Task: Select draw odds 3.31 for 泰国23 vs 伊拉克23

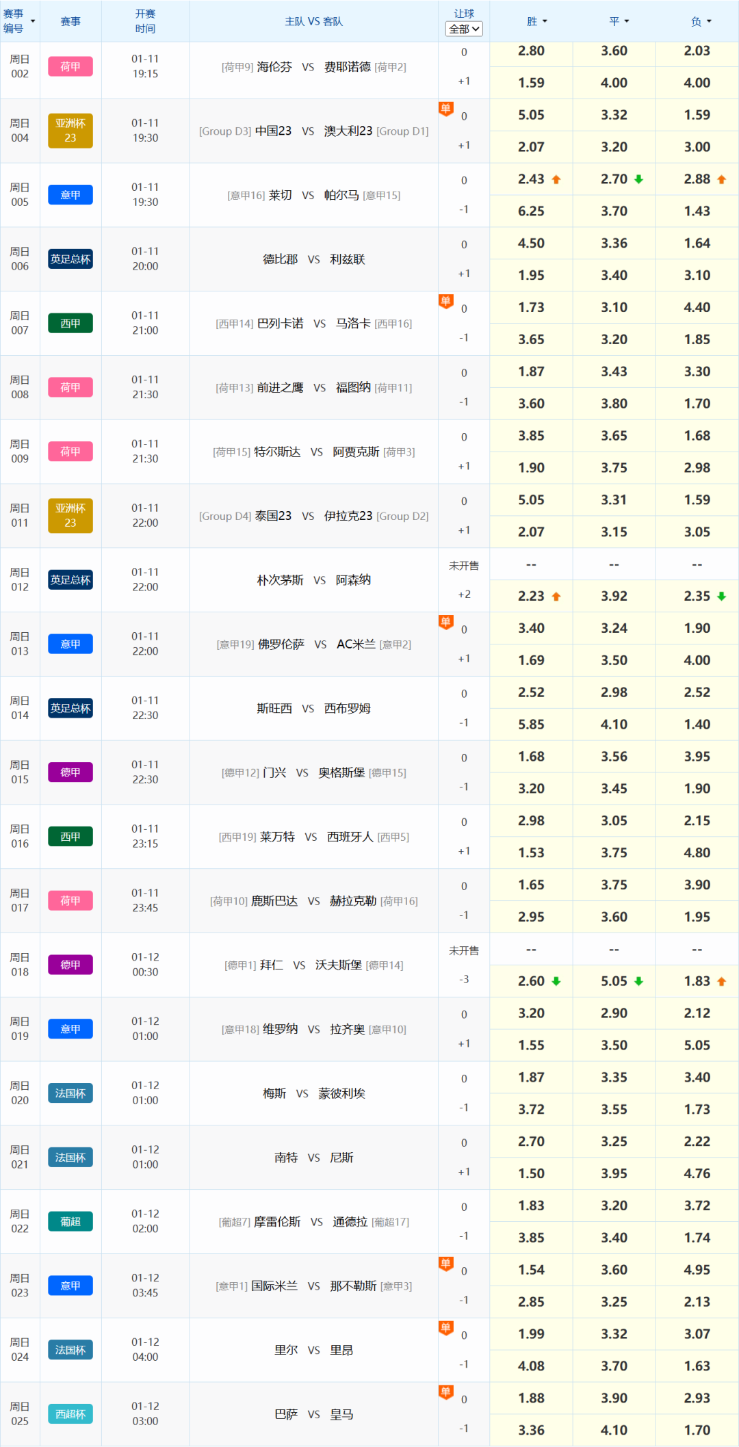Action: pos(614,500)
